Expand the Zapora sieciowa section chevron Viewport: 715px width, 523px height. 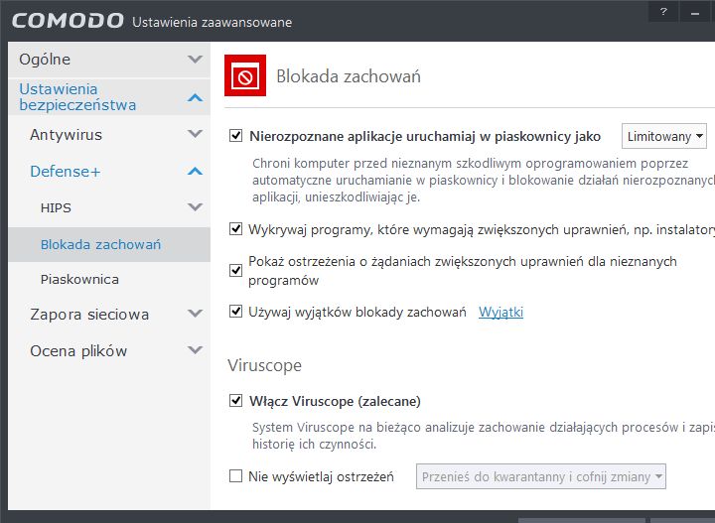point(195,315)
